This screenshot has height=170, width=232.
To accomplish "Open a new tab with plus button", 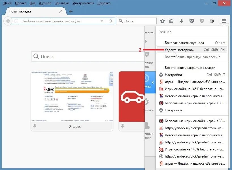I will (71, 11).
